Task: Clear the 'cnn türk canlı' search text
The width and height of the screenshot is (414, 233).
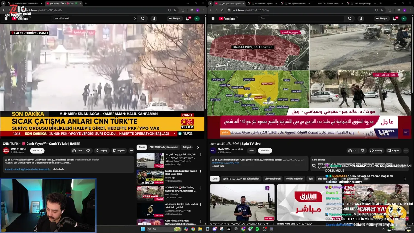Action: [135, 19]
